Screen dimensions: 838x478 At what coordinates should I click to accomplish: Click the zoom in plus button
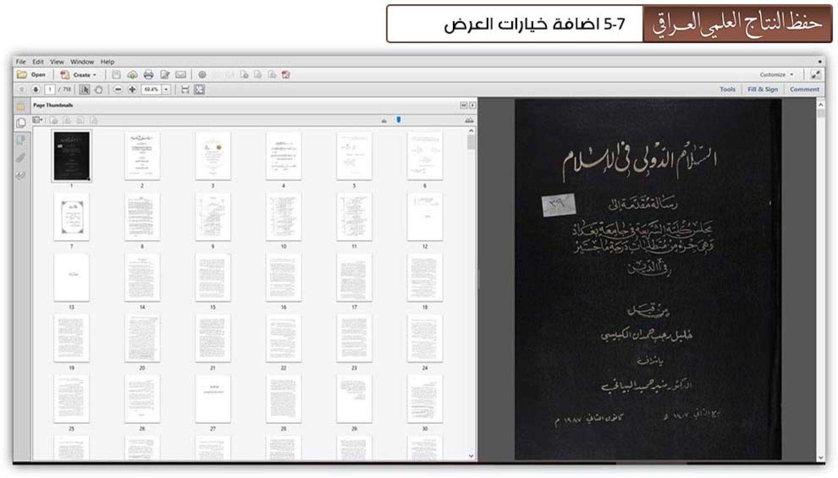click(132, 90)
